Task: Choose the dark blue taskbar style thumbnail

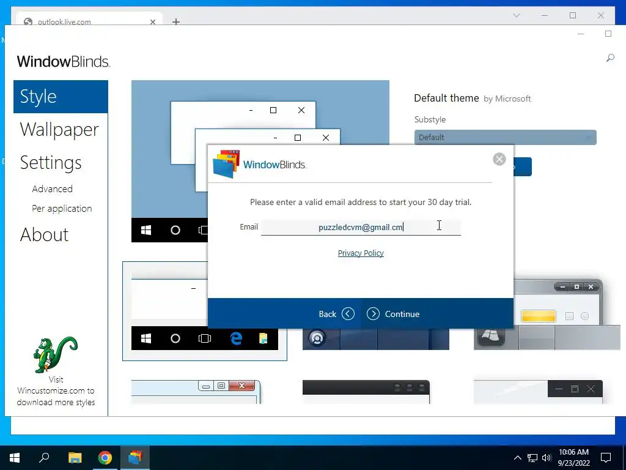Action: coord(376,339)
